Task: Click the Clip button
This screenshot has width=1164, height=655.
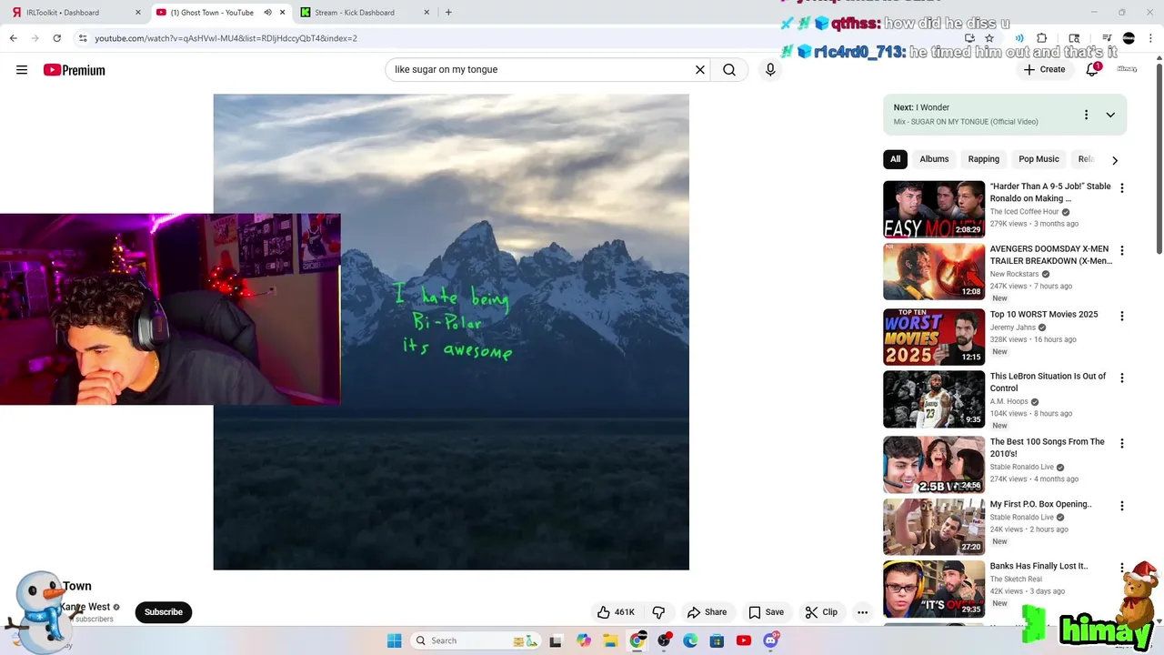Action: pyautogui.click(x=821, y=612)
